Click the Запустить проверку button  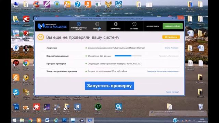109,86
